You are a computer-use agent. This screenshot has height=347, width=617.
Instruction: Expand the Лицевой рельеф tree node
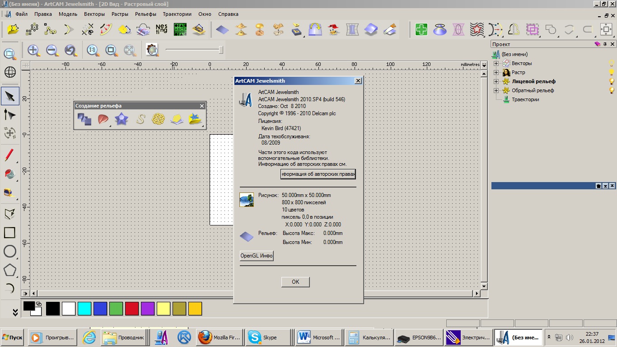point(496,81)
